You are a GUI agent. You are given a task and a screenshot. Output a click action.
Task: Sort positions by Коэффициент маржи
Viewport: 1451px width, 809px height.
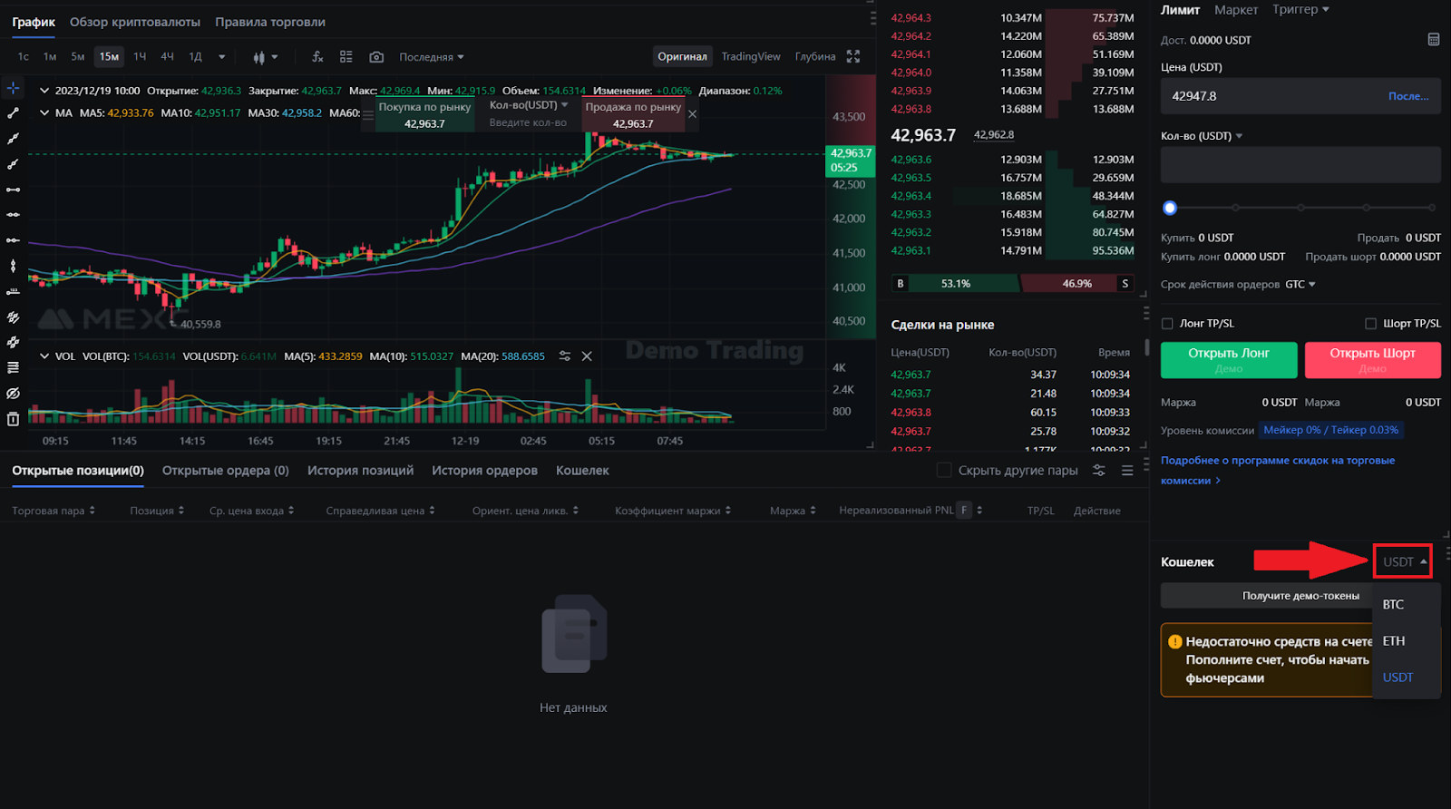[673, 511]
